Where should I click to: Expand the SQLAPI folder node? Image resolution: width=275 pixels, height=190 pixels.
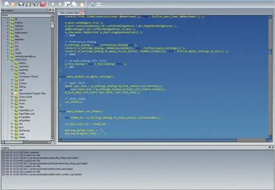click(8, 30)
